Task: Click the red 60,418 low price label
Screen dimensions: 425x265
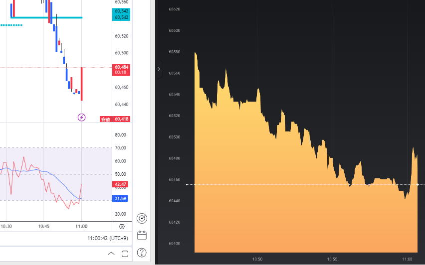Action: pos(122,119)
